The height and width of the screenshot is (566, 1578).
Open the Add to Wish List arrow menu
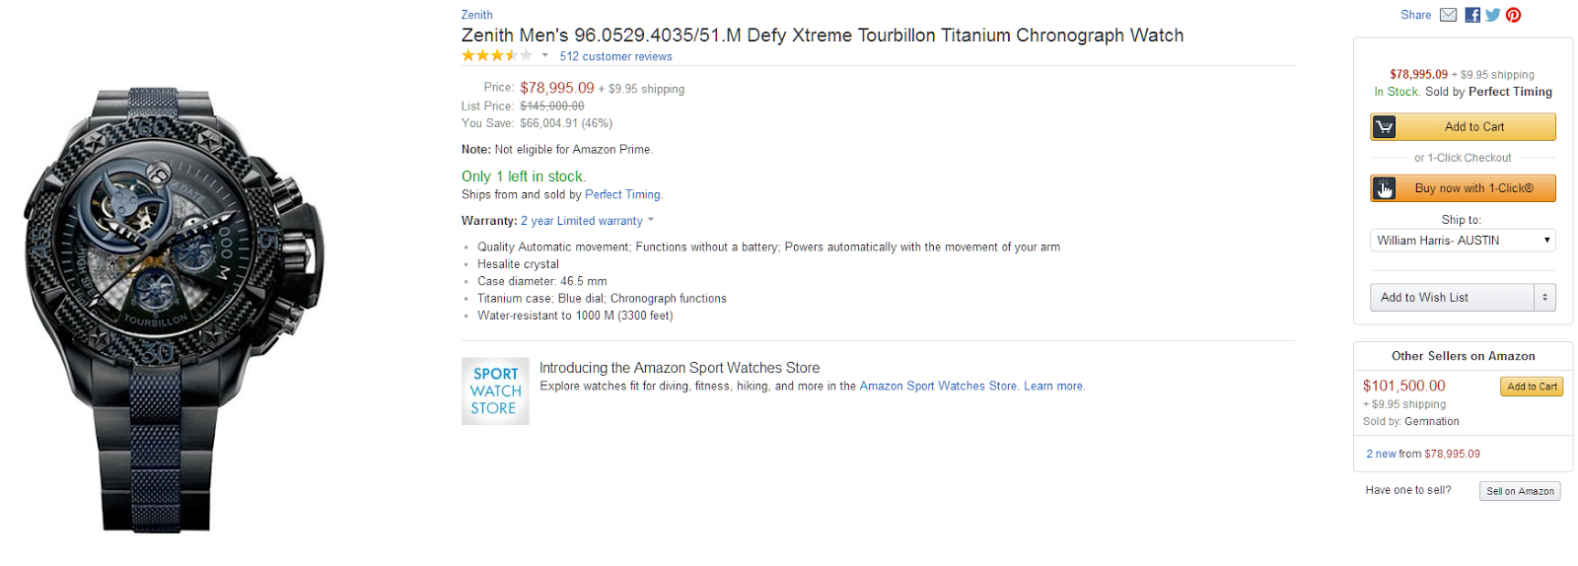coord(1544,298)
